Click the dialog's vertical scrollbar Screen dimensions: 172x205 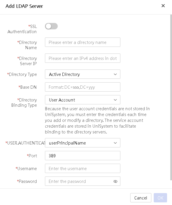point(171,97)
